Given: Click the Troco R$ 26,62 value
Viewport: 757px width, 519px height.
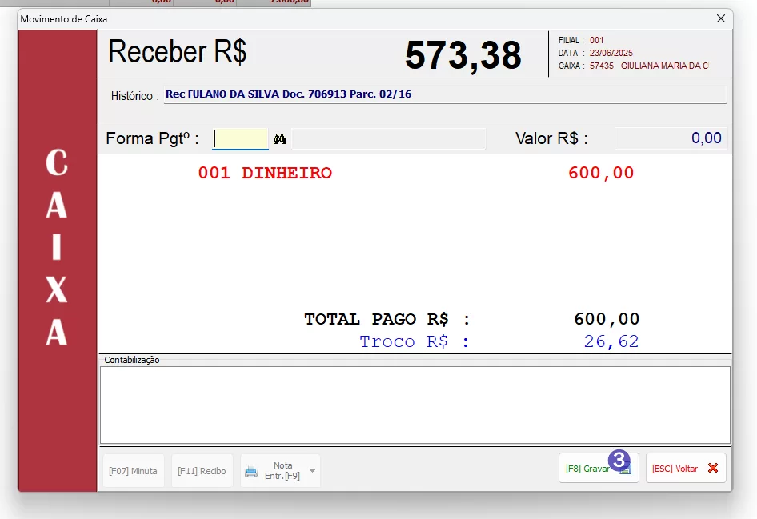Looking at the screenshot, I should [611, 342].
